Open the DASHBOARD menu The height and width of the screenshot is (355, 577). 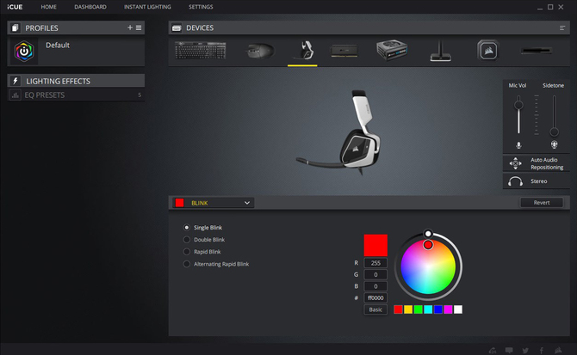(x=90, y=7)
